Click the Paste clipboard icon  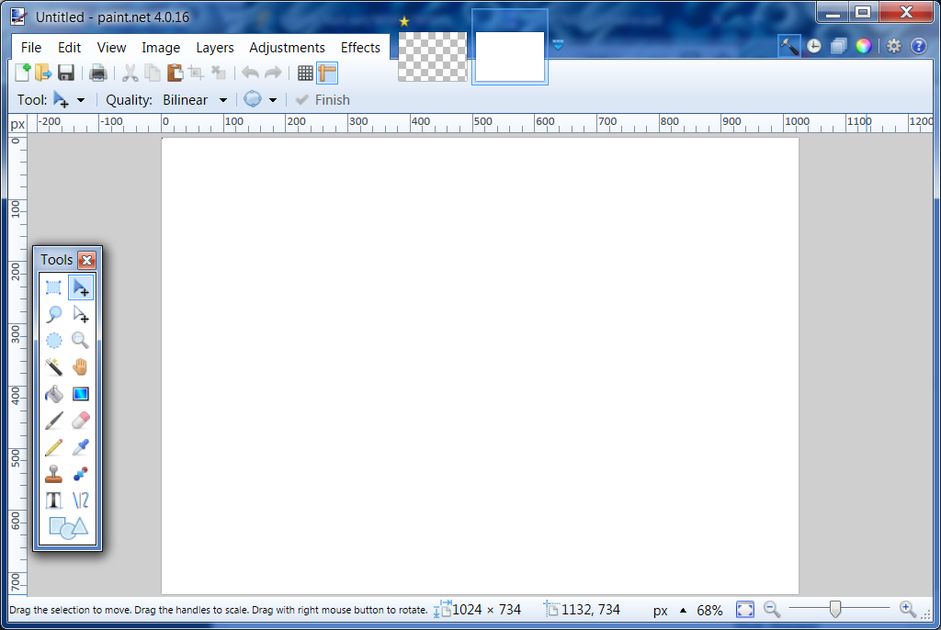tap(175, 73)
